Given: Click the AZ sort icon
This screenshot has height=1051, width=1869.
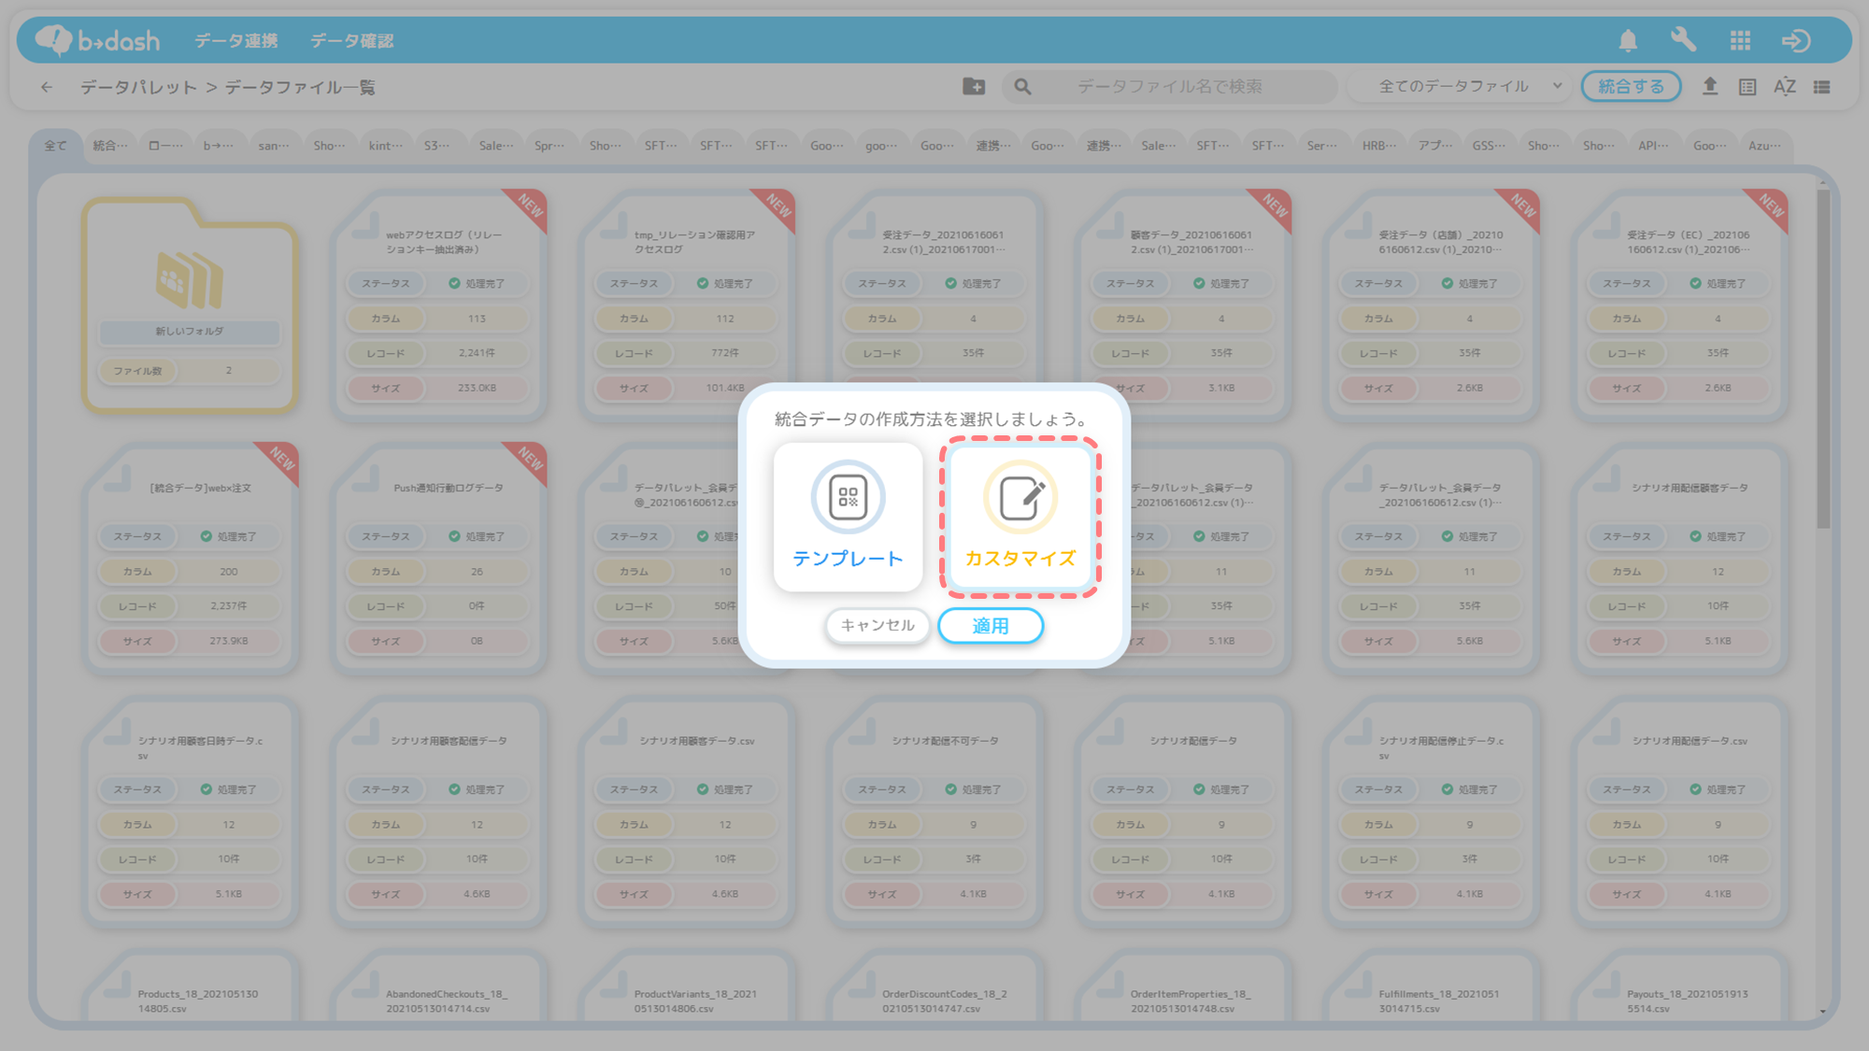Looking at the screenshot, I should point(1785,87).
